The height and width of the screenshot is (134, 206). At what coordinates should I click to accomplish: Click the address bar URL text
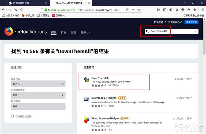(x=99, y=10)
